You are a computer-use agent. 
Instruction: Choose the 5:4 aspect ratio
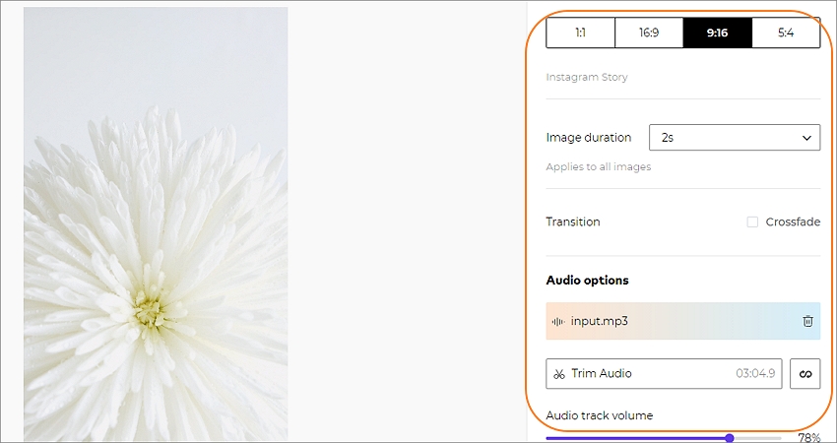786,32
